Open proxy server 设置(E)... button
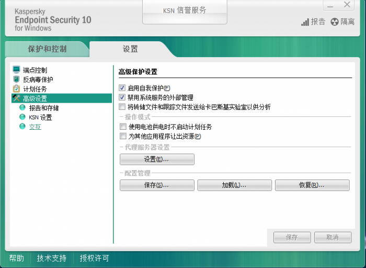 [x=157, y=159]
